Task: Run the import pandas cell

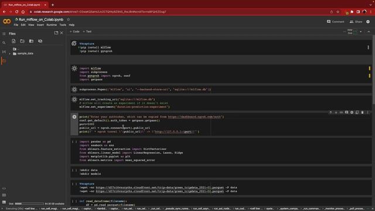Action: 74,142
